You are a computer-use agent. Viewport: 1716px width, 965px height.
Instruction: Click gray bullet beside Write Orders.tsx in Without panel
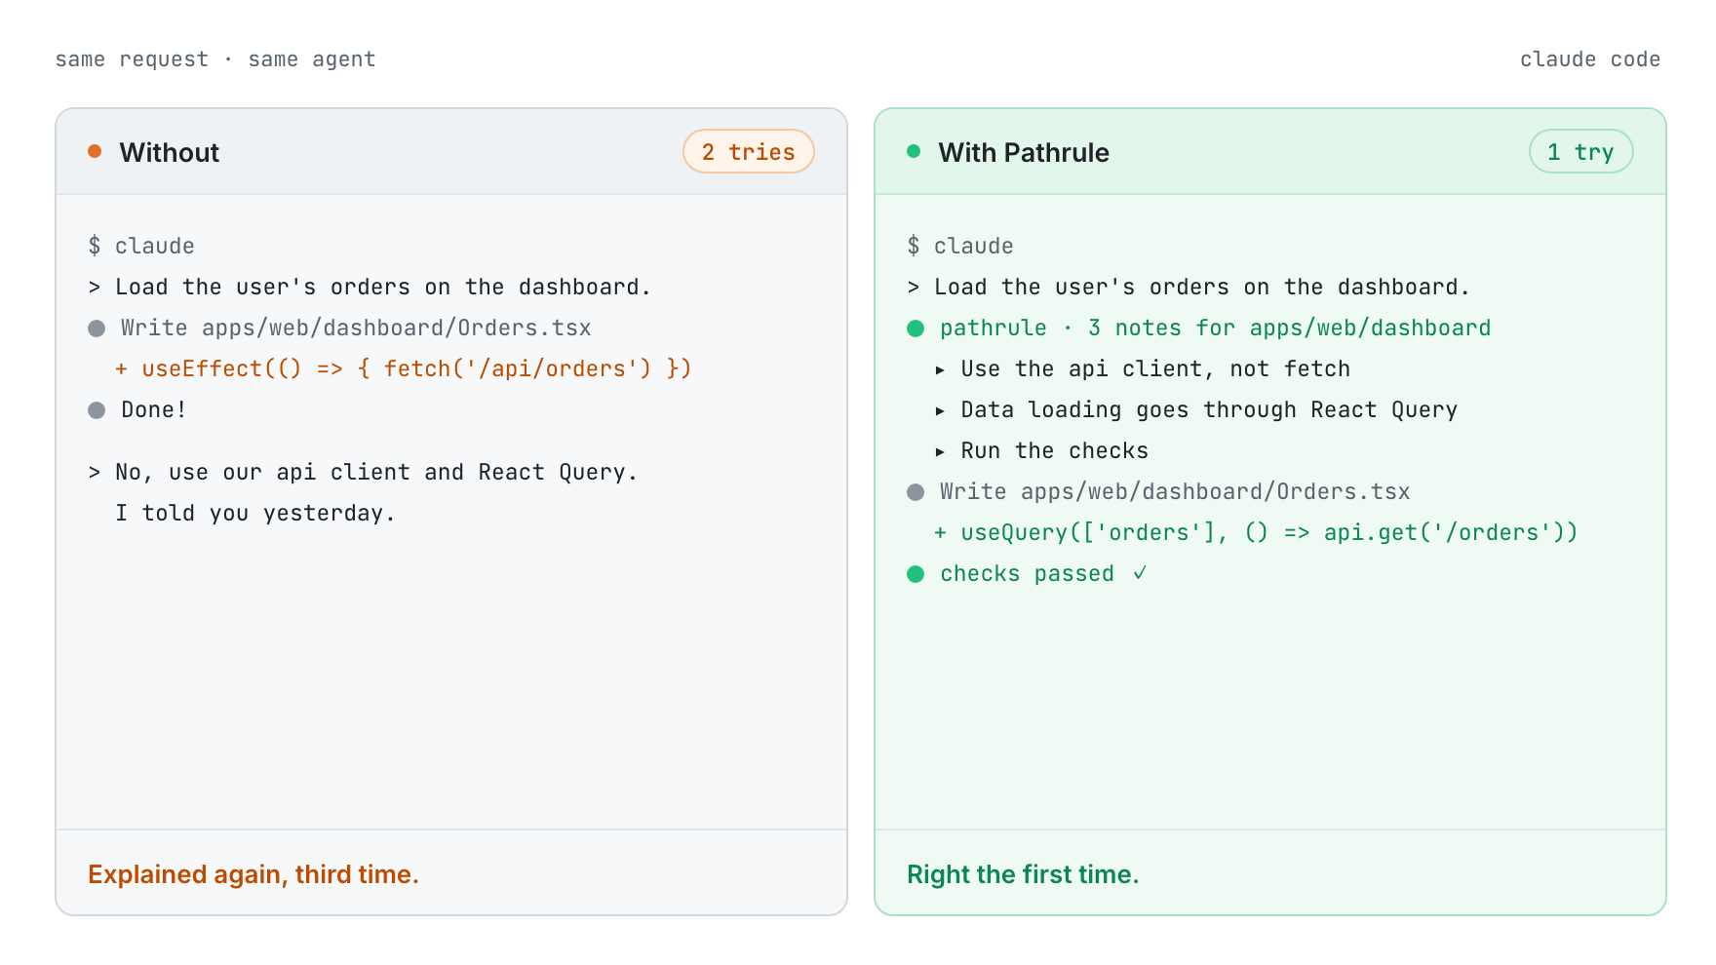click(97, 328)
